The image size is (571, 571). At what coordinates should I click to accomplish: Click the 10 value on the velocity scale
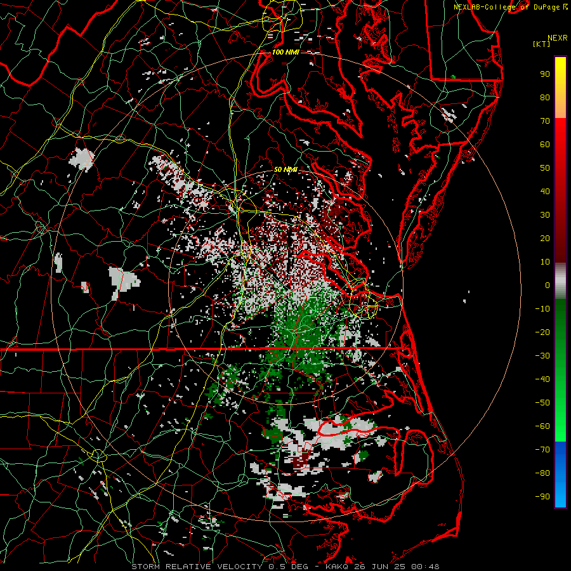point(545,262)
